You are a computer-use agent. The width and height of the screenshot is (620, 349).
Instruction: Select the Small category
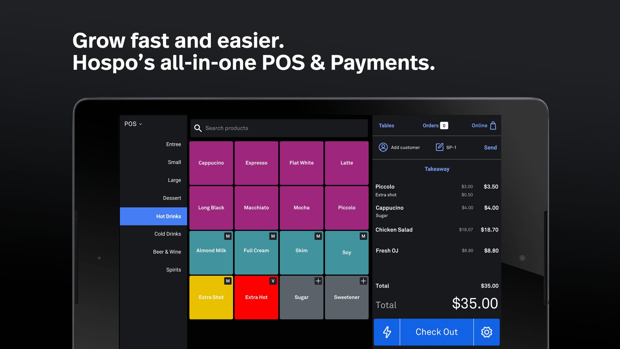pyautogui.click(x=153, y=162)
